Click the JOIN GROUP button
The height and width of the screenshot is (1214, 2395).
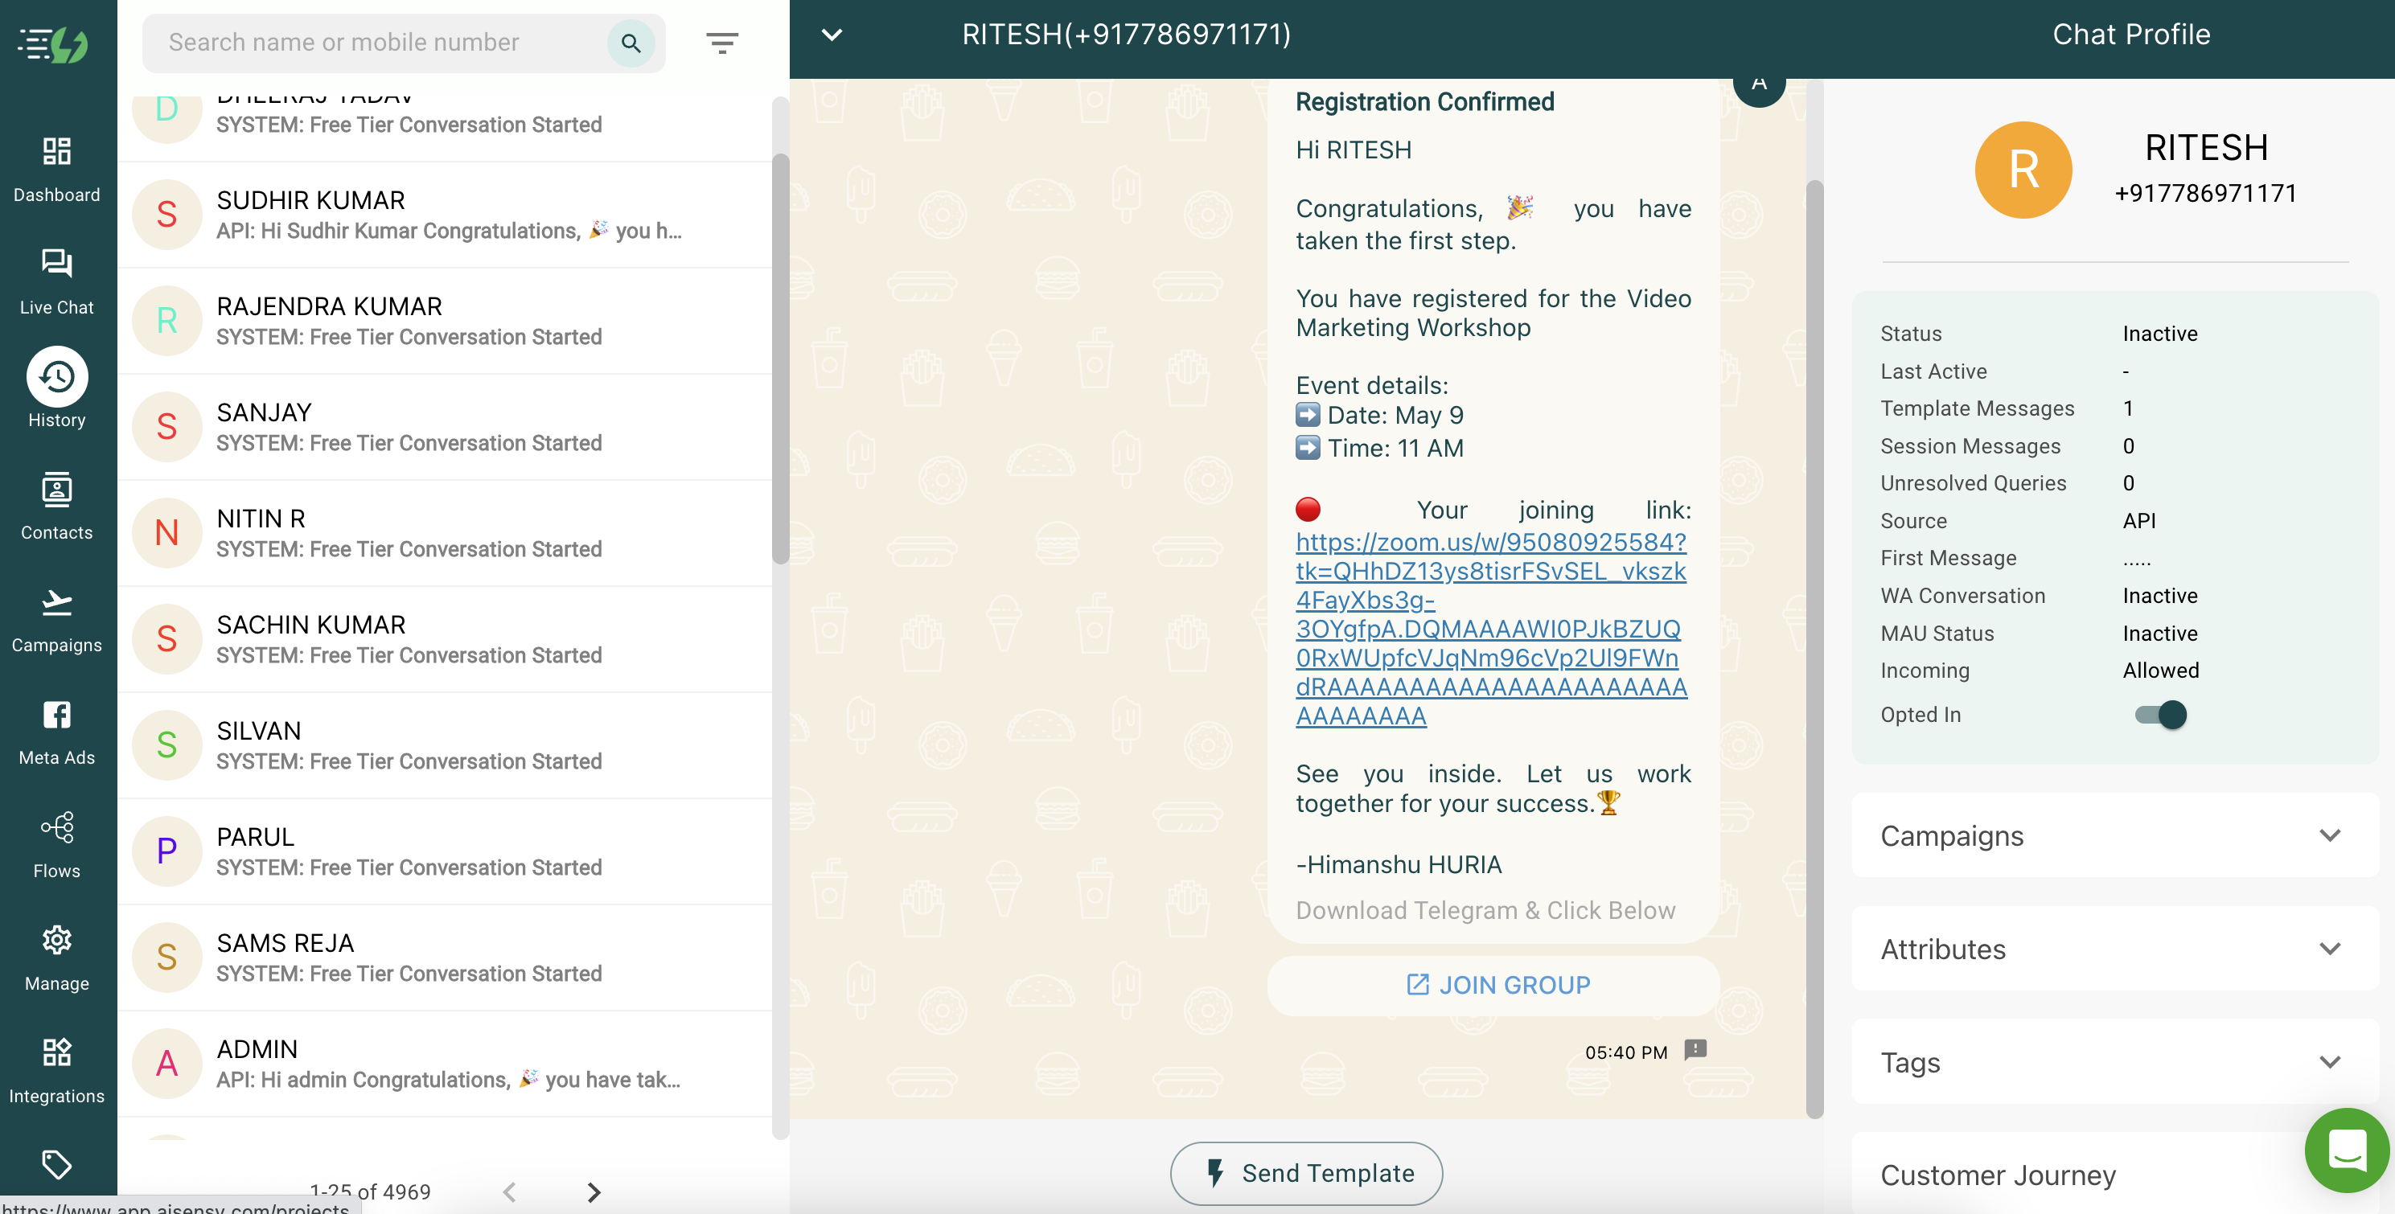[x=1493, y=984]
